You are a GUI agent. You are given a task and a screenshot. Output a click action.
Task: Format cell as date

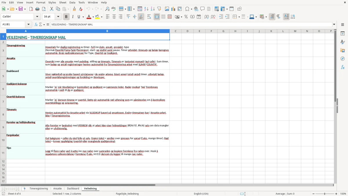pyautogui.click(x=199, y=17)
